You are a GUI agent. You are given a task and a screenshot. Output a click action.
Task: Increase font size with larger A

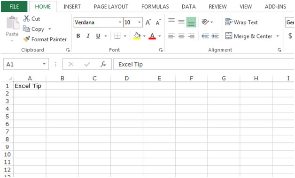[x=148, y=22]
